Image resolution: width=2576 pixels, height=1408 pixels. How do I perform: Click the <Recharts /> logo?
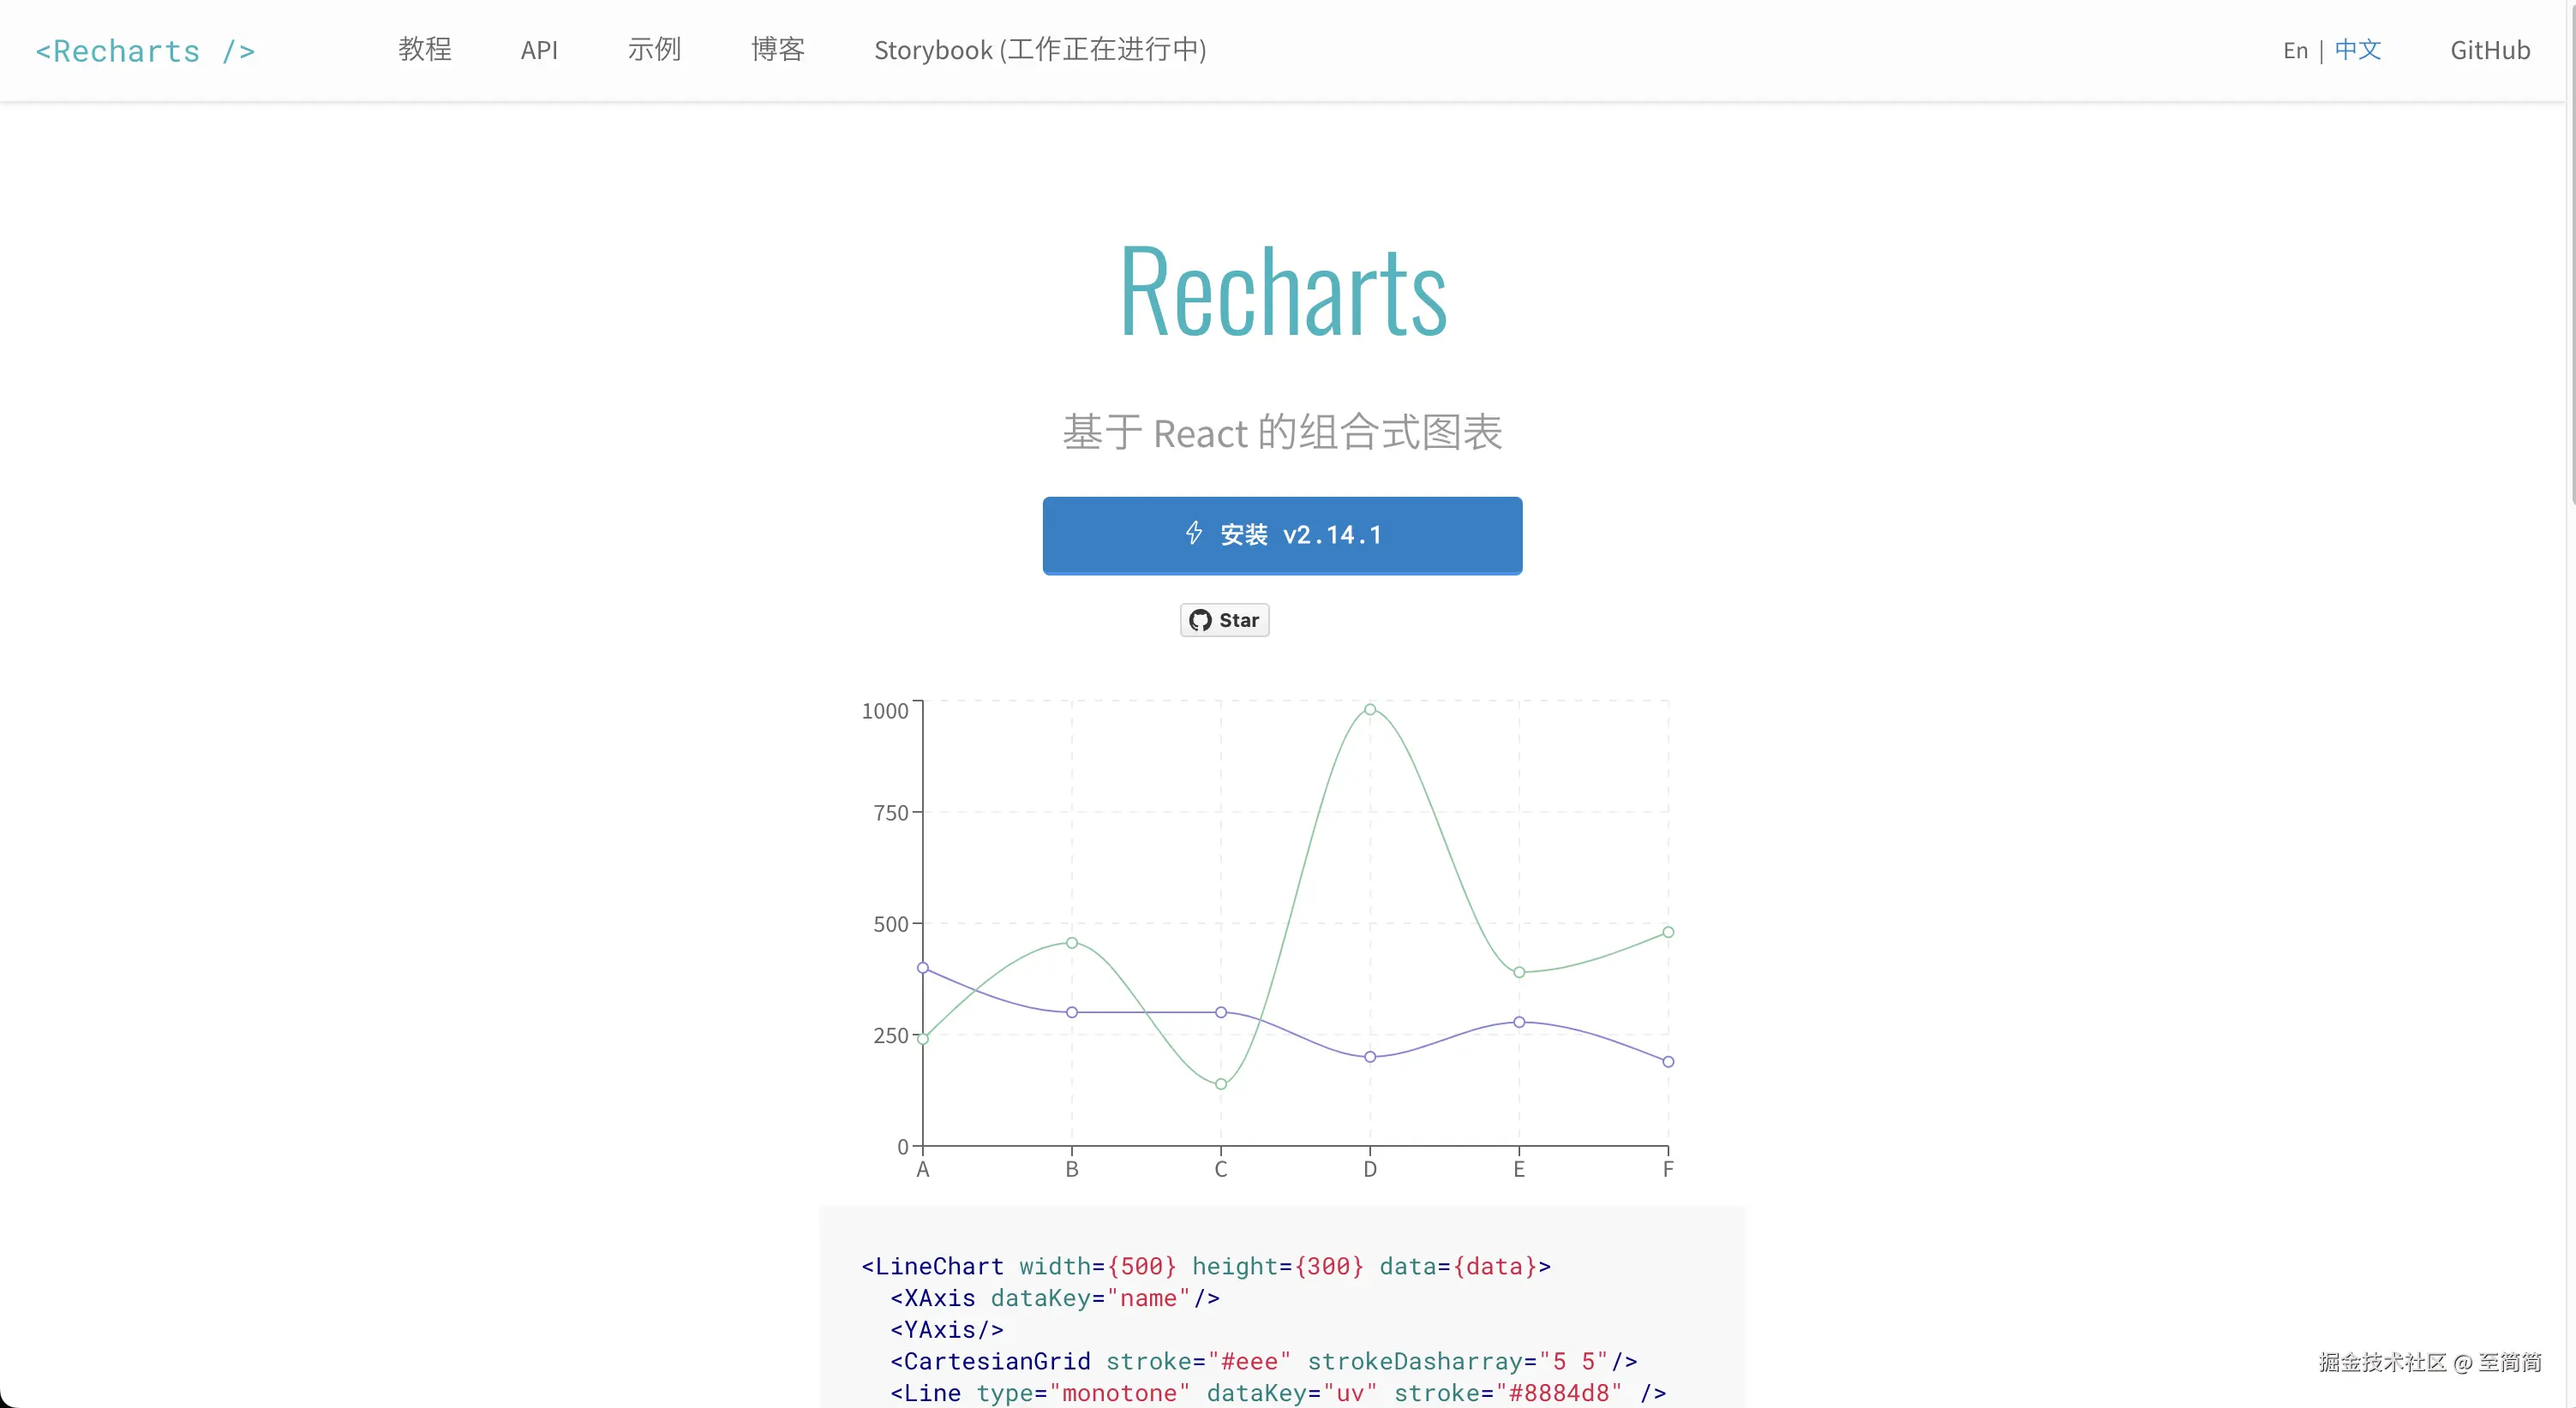(x=145, y=50)
